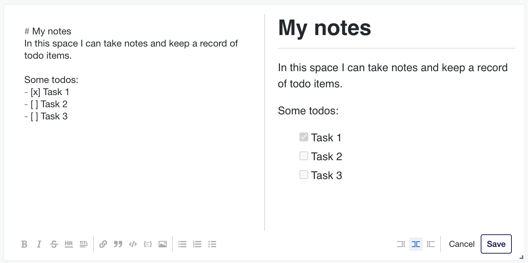Check the Task 3 checkbox

tap(303, 175)
